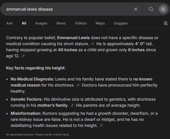Open the search filters settings icon
Screen dimensions: 170x139
[x=166, y=23]
